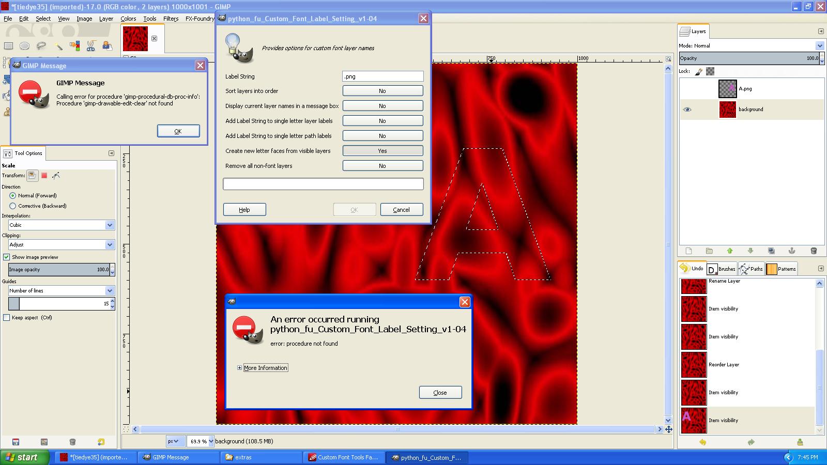Toggle lock pixels brush icon
This screenshot has width=827, height=465.
pos(699,71)
